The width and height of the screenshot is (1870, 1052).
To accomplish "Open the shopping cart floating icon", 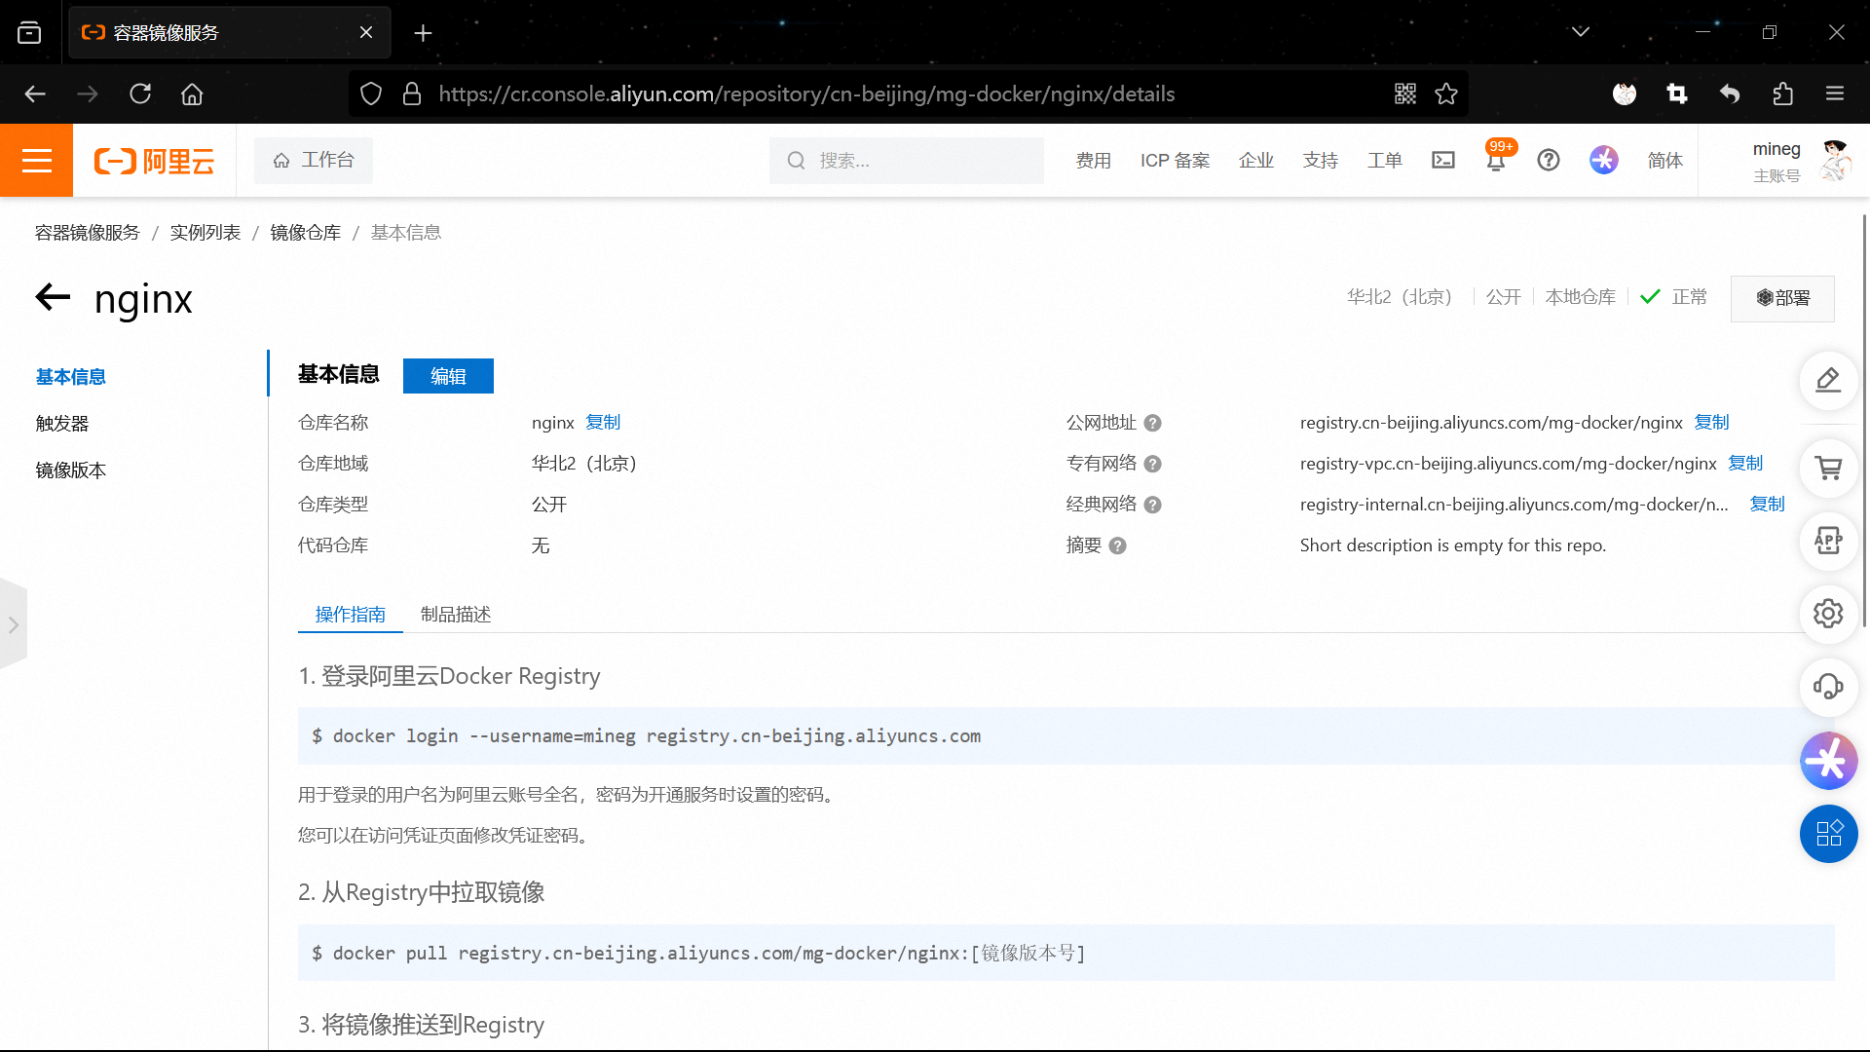I will click(x=1828, y=469).
